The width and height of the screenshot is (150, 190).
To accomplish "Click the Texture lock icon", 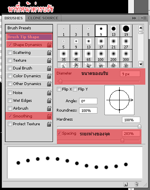I will [x=49, y=60].
